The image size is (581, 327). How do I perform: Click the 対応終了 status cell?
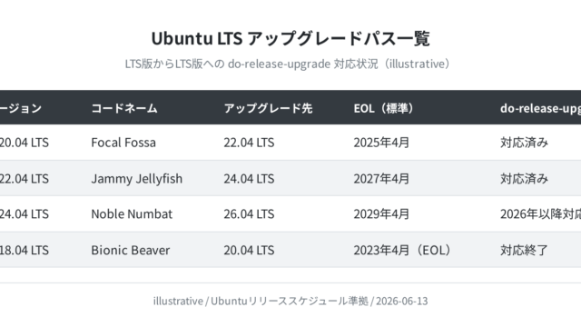pyautogui.click(x=524, y=250)
